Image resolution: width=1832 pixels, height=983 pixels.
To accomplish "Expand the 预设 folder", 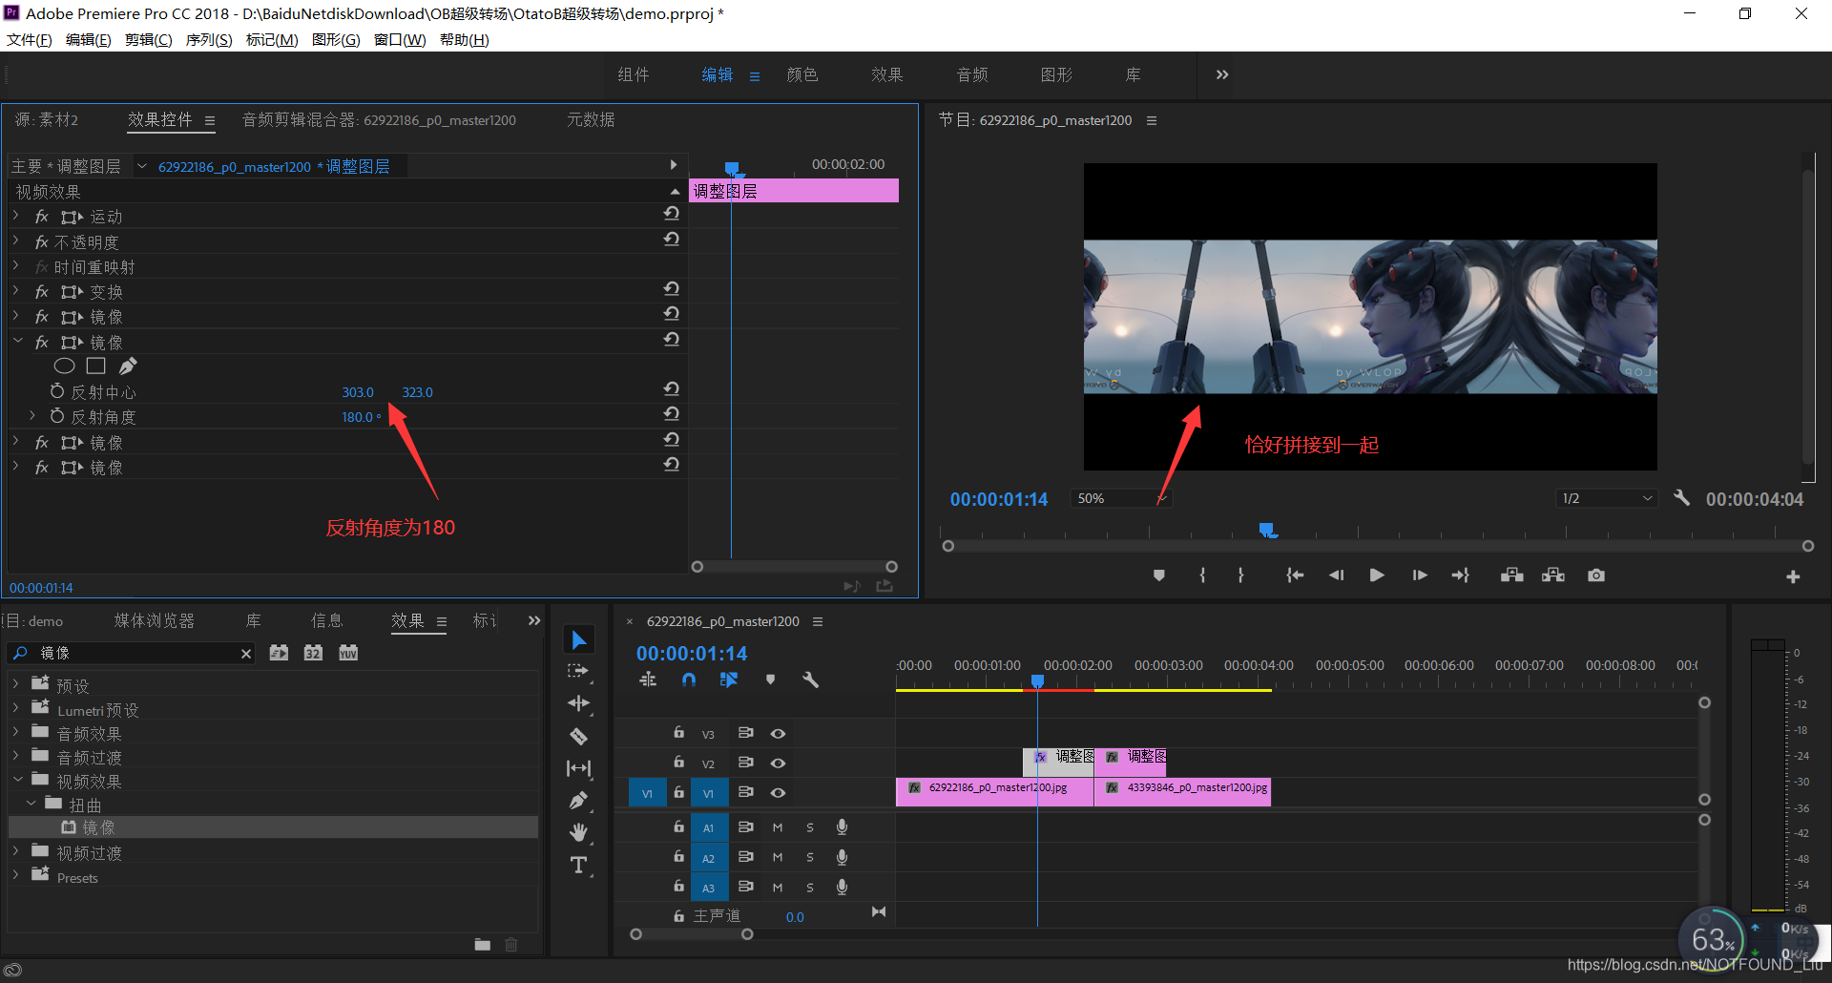I will [16, 684].
